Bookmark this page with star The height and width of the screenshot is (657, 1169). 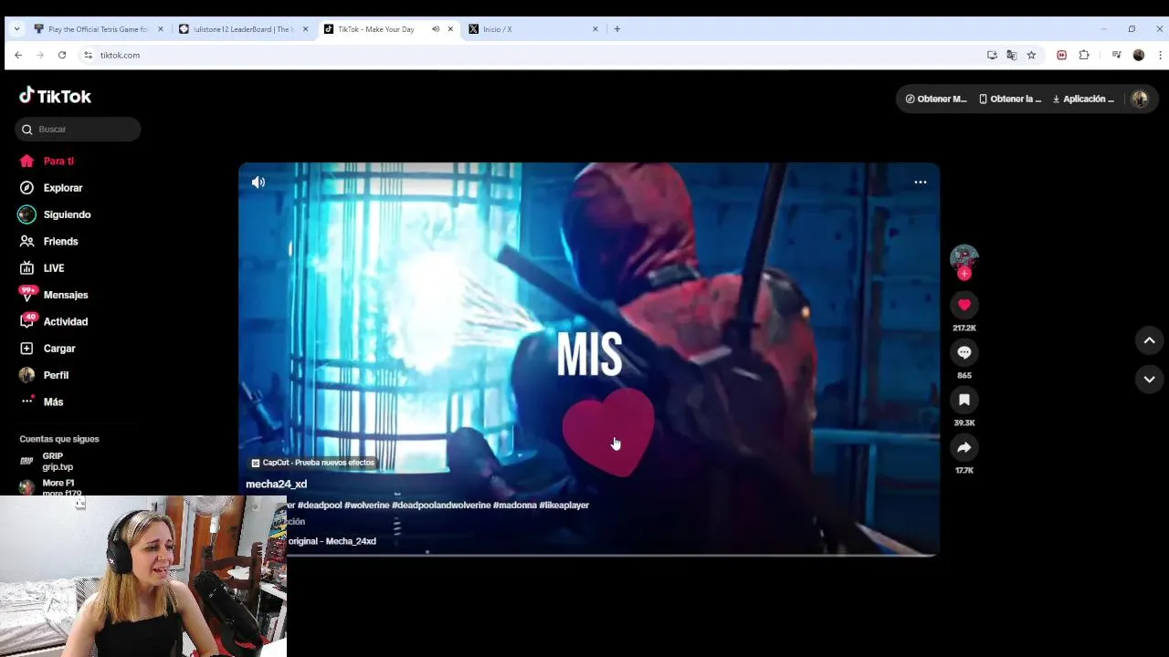click(x=1031, y=55)
